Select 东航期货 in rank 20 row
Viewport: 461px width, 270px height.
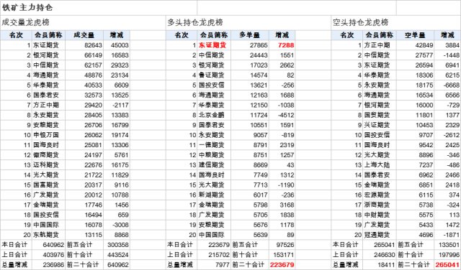[x=46, y=235]
